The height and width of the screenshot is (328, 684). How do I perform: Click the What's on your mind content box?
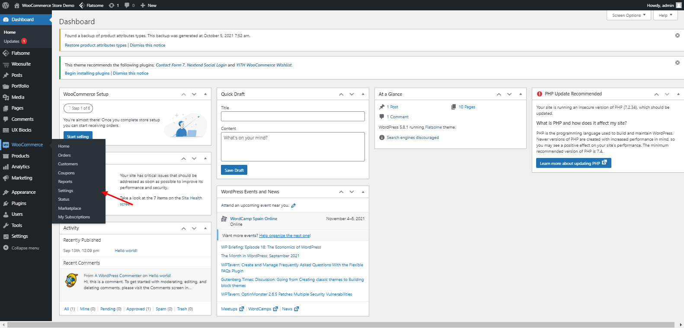click(x=293, y=147)
